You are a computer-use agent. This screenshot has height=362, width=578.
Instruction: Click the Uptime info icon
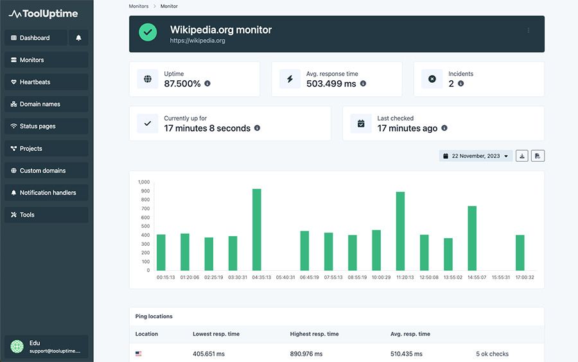coord(207,83)
